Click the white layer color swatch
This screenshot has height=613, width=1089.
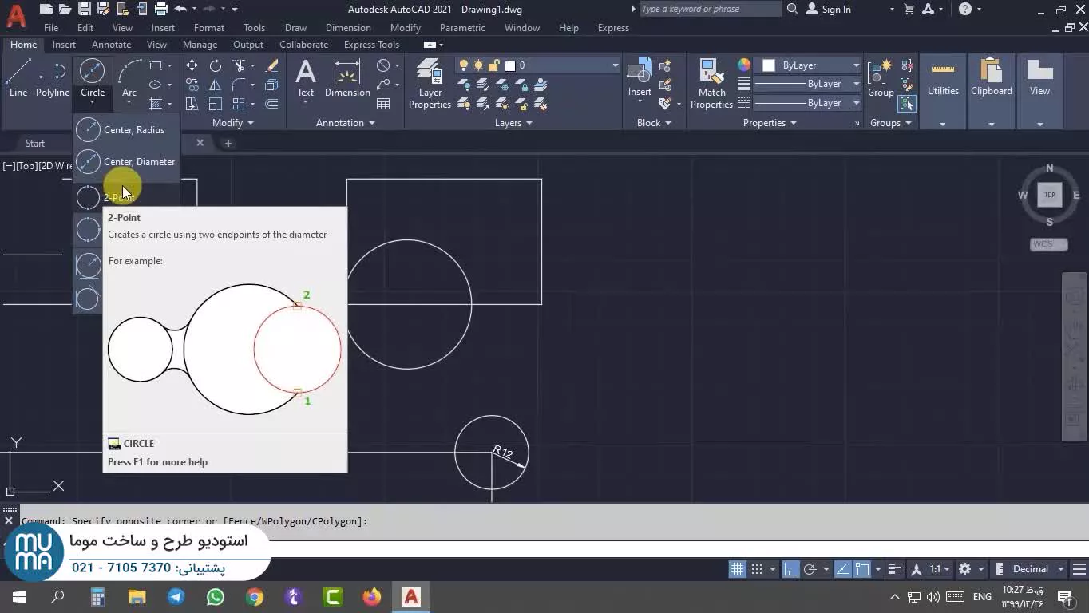510,65
